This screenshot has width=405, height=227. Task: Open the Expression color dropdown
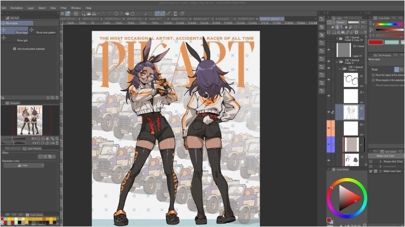point(24,165)
